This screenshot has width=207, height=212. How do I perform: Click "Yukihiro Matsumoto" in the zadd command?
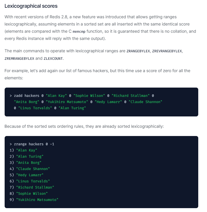tap(66, 102)
